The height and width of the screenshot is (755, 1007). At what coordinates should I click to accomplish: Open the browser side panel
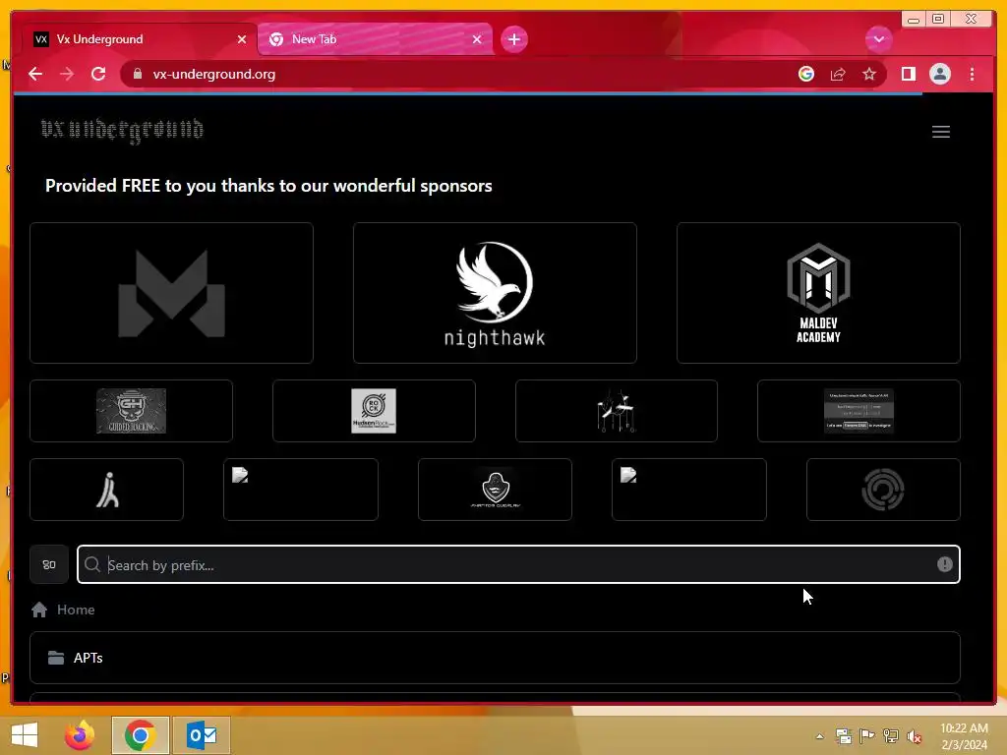pos(908,74)
